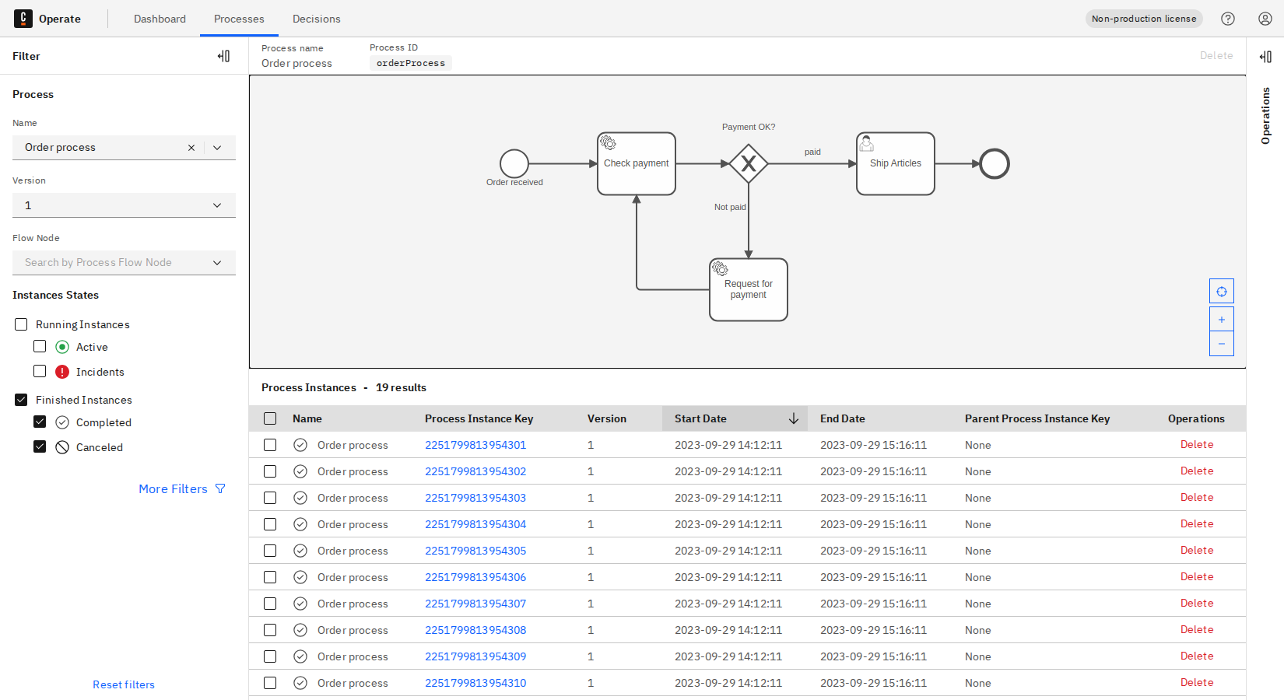Open the Version dropdown
This screenshot has height=700, width=1284.
pyautogui.click(x=217, y=205)
